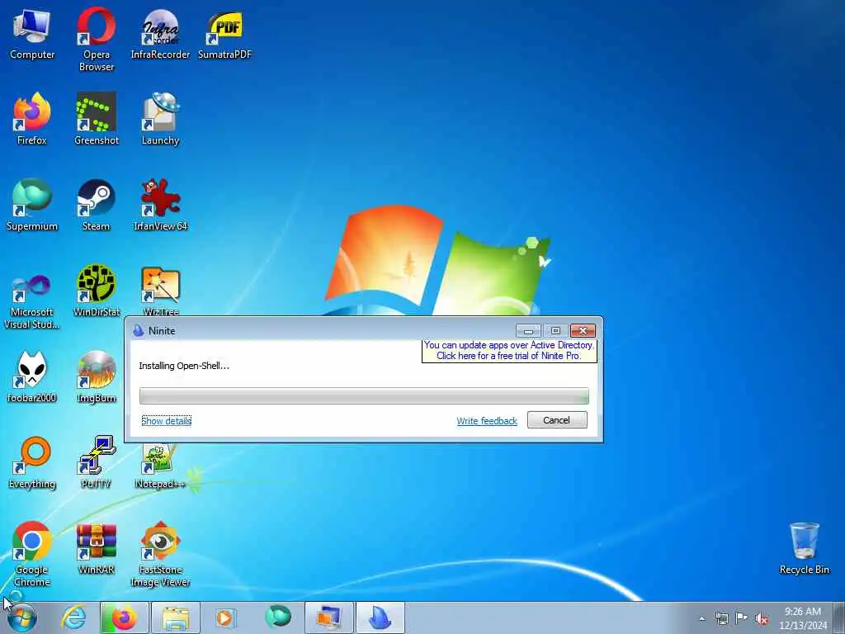Select the Google Chrome desktop shortcut
This screenshot has height=634, width=845.
click(32, 554)
